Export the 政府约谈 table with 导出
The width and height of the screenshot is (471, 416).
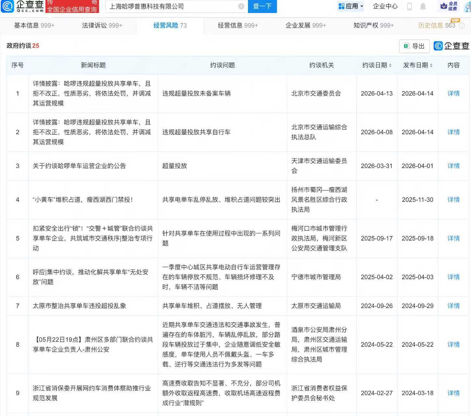(414, 46)
